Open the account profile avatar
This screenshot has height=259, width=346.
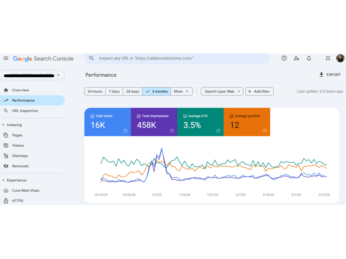point(340,58)
